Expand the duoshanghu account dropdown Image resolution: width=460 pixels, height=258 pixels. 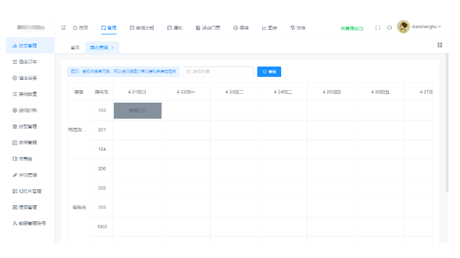pyautogui.click(x=426, y=27)
